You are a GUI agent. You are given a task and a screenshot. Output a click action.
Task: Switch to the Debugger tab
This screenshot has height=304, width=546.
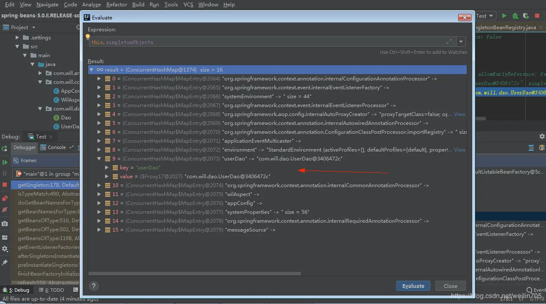pyautogui.click(x=25, y=147)
